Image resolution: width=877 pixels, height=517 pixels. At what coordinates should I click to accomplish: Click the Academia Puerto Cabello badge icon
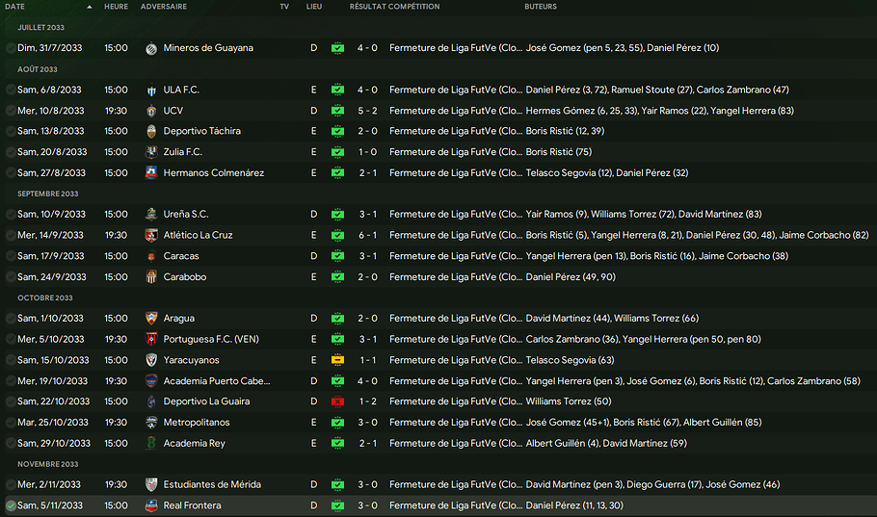click(x=150, y=381)
